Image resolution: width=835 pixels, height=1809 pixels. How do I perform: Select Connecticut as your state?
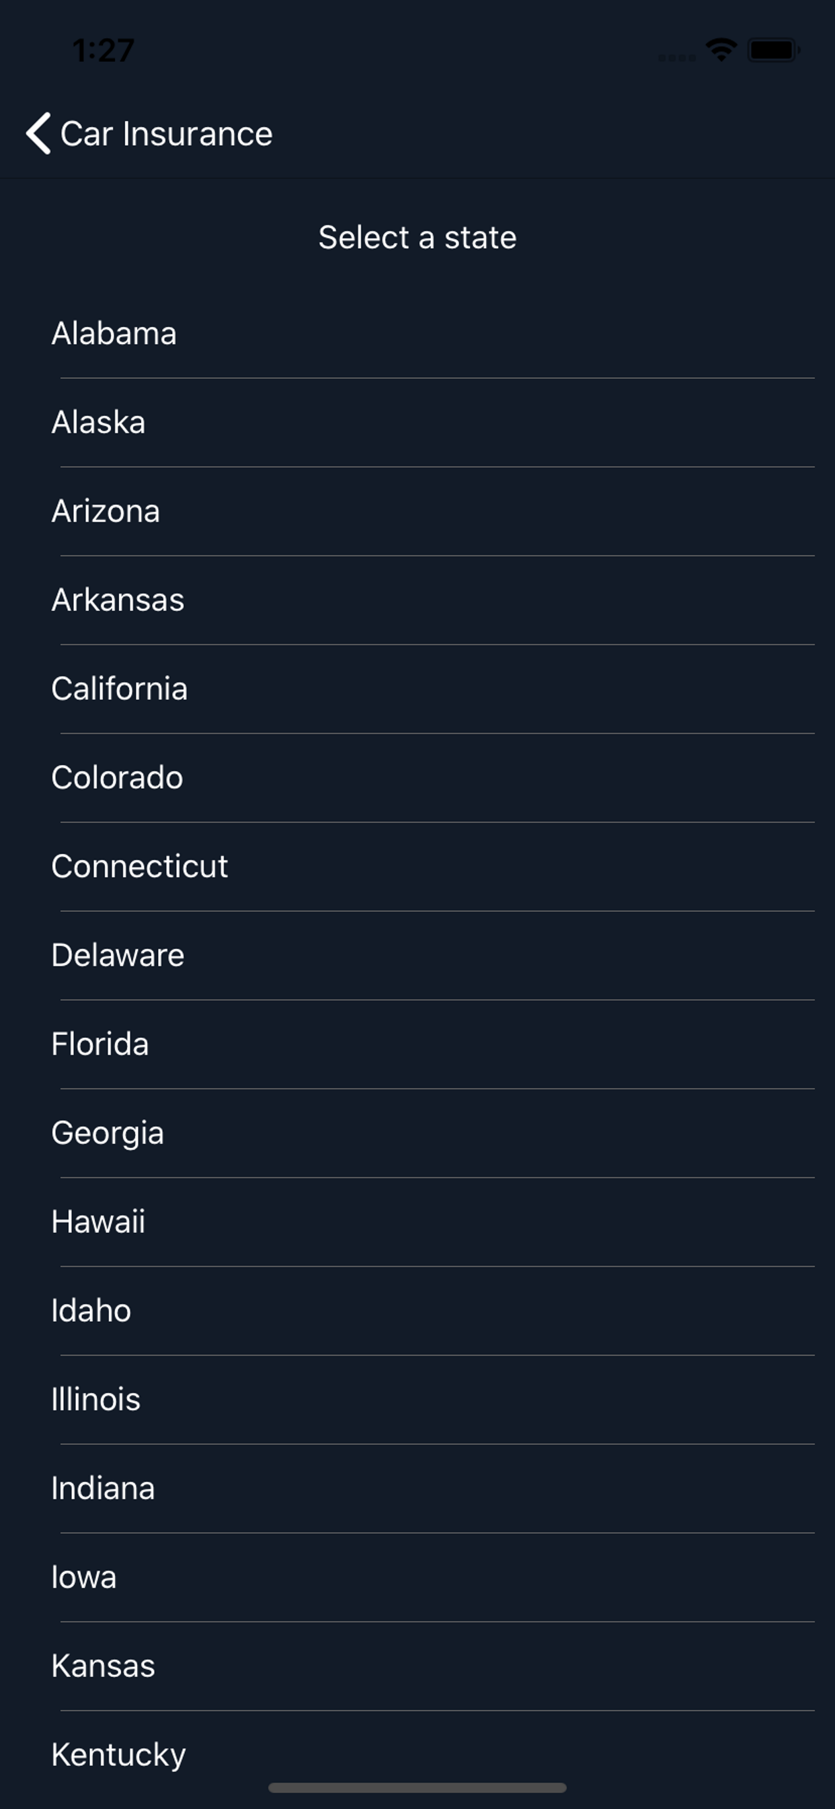point(140,867)
